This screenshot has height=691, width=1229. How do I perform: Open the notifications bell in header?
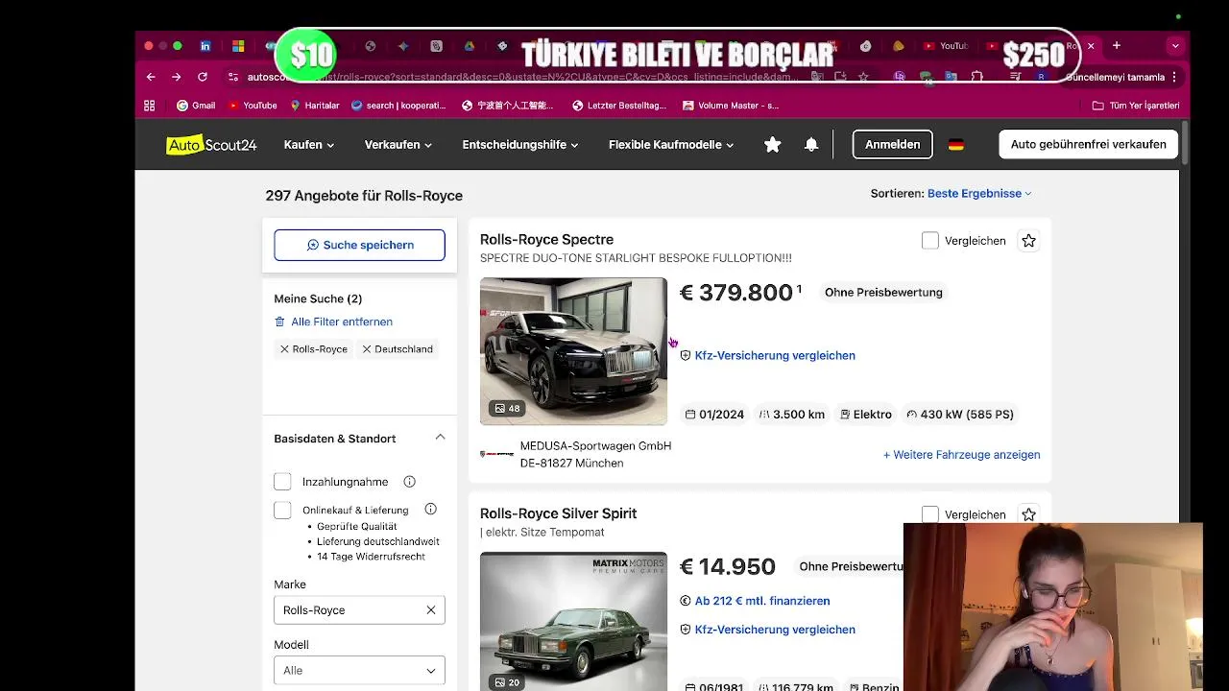(811, 144)
